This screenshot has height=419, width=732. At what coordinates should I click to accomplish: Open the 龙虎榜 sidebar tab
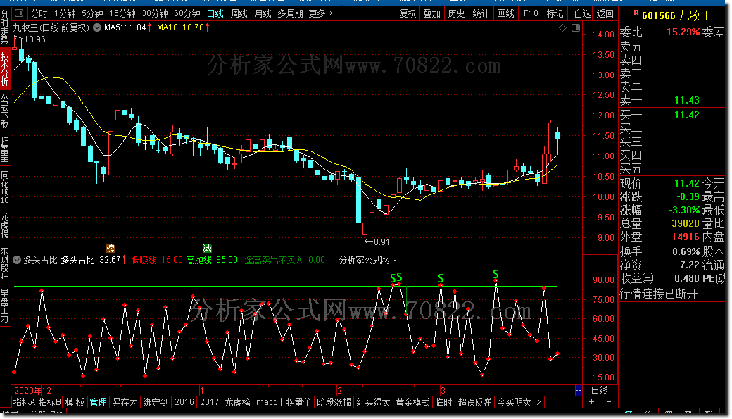pyautogui.click(x=5, y=225)
